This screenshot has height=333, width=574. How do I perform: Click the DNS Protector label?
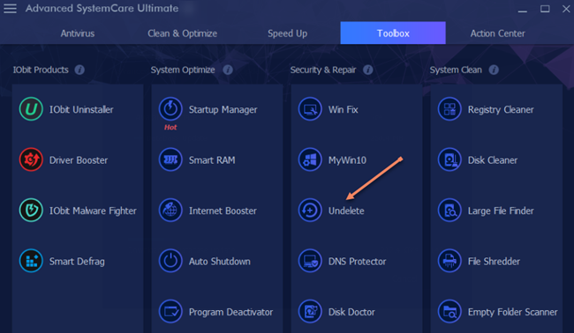click(357, 262)
